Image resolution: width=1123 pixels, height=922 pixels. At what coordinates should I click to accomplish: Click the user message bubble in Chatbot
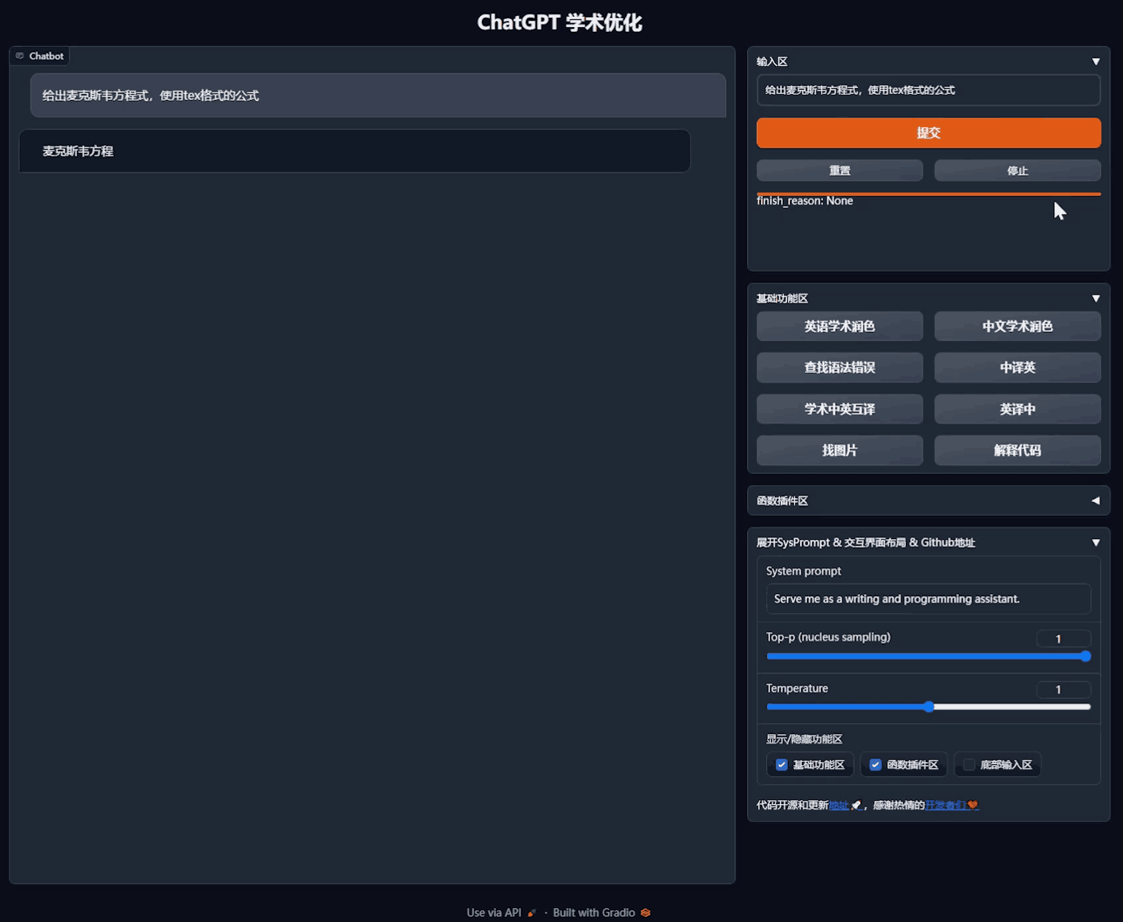pyautogui.click(x=378, y=95)
